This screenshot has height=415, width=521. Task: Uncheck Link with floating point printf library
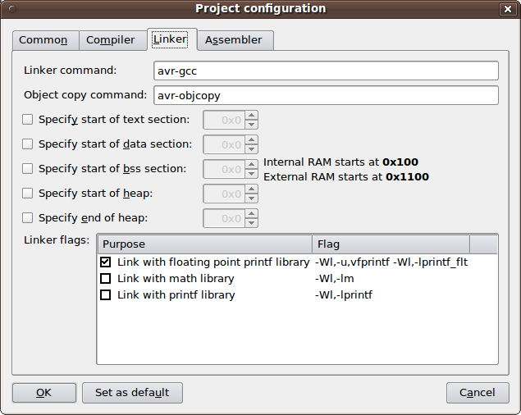[105, 262]
